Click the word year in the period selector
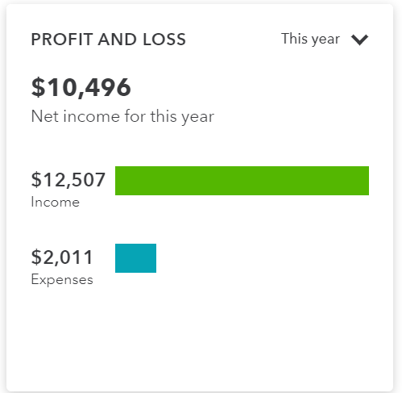Image resolution: width=402 pixels, height=393 pixels. [x=325, y=40]
